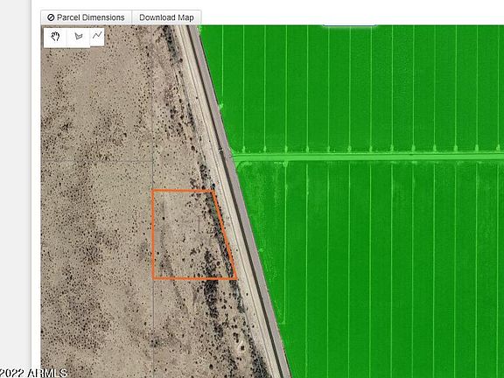Click the blue highlighted bar at map's top edge
This screenshot has height=378, width=504.
click(350, 24)
